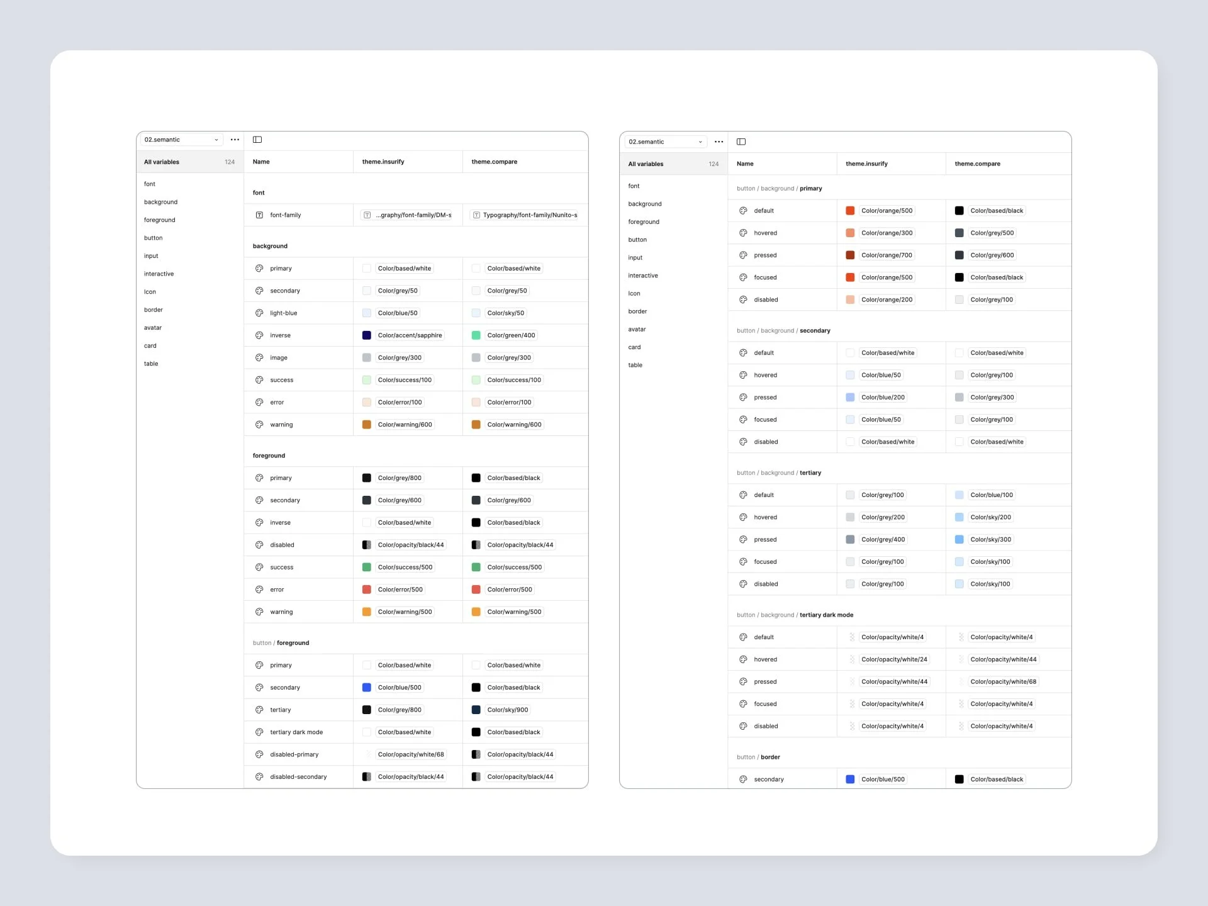
Task: Click color icon beside disabled-secondary row
Action: tap(259, 777)
